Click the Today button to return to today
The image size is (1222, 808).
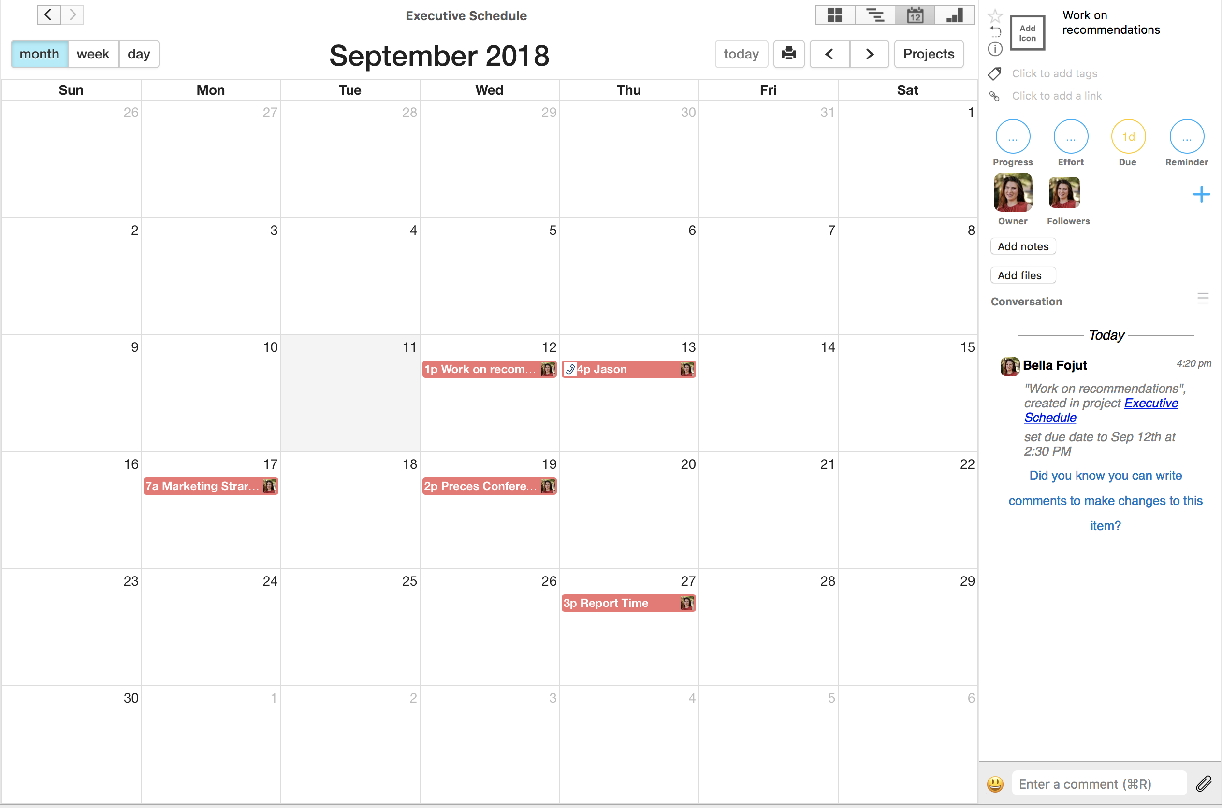[x=741, y=53]
